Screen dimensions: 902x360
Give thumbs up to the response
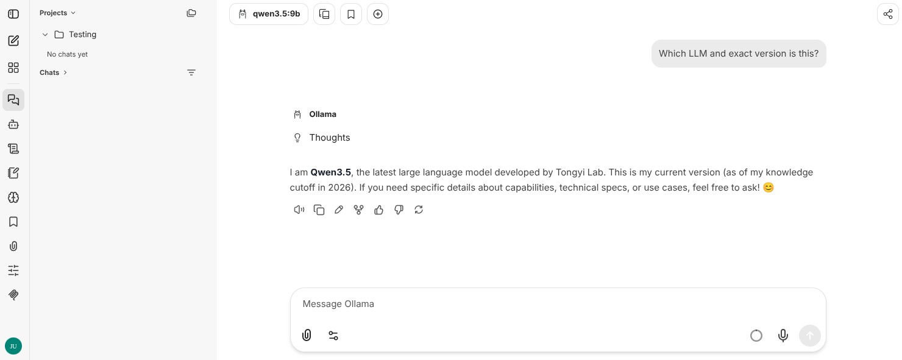click(x=378, y=210)
